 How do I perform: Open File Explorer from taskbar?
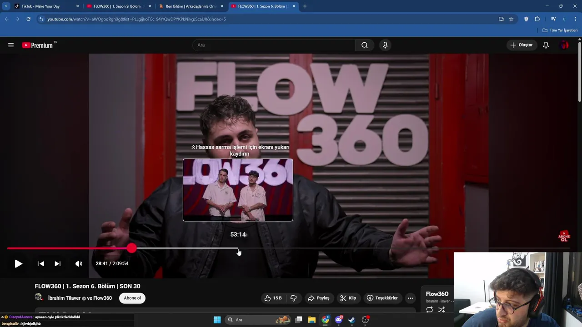(x=312, y=320)
